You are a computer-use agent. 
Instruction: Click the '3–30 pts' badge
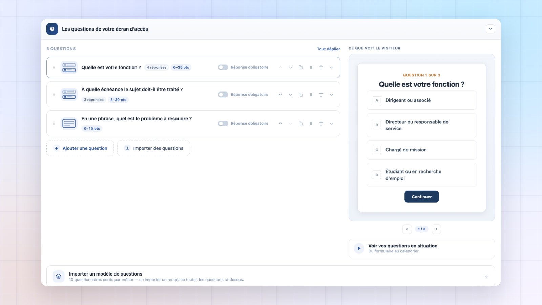tap(118, 100)
